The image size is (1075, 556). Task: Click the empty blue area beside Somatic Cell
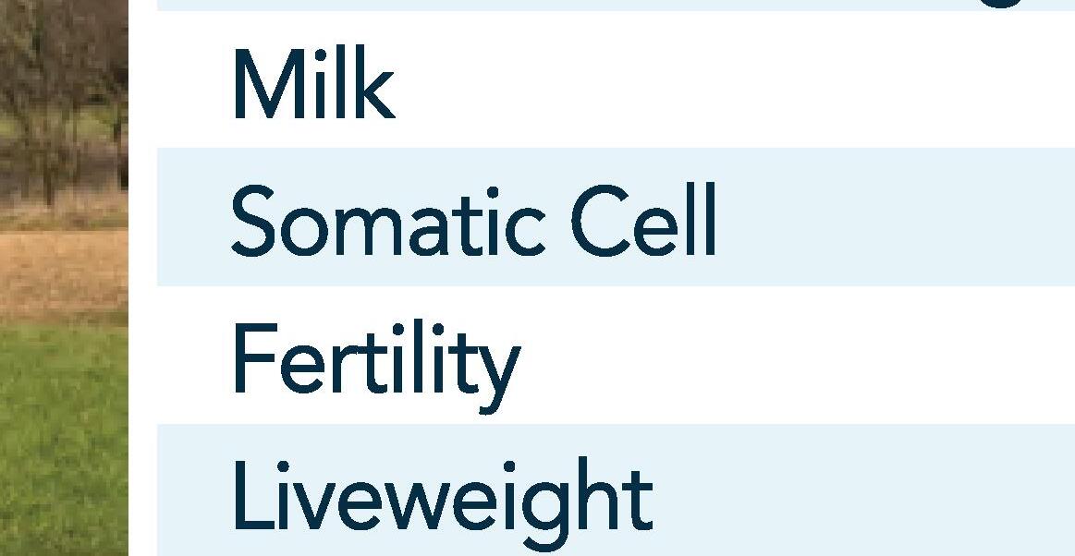(891, 216)
